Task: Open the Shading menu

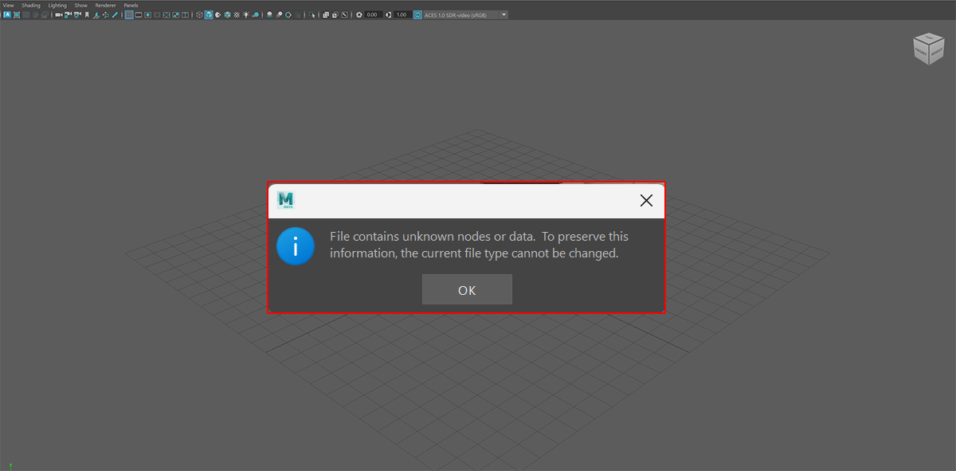Action: tap(31, 5)
